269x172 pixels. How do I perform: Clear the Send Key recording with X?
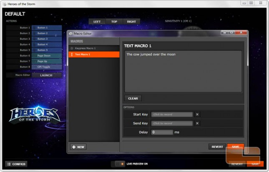(x=197, y=123)
